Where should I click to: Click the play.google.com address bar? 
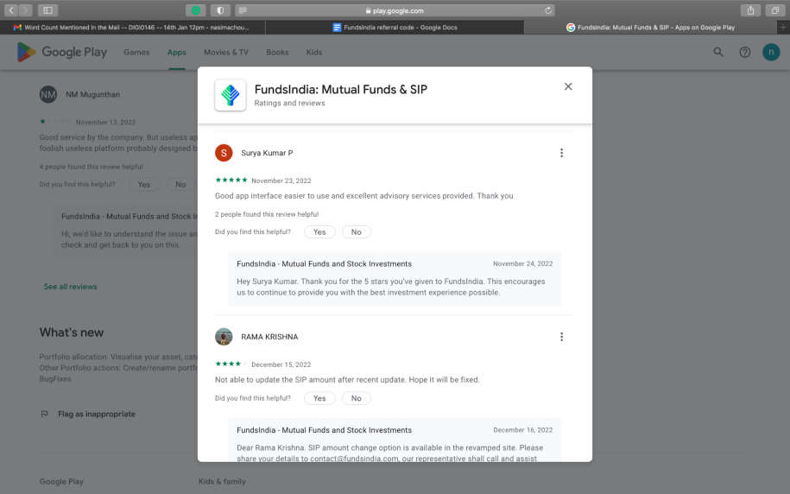point(395,10)
